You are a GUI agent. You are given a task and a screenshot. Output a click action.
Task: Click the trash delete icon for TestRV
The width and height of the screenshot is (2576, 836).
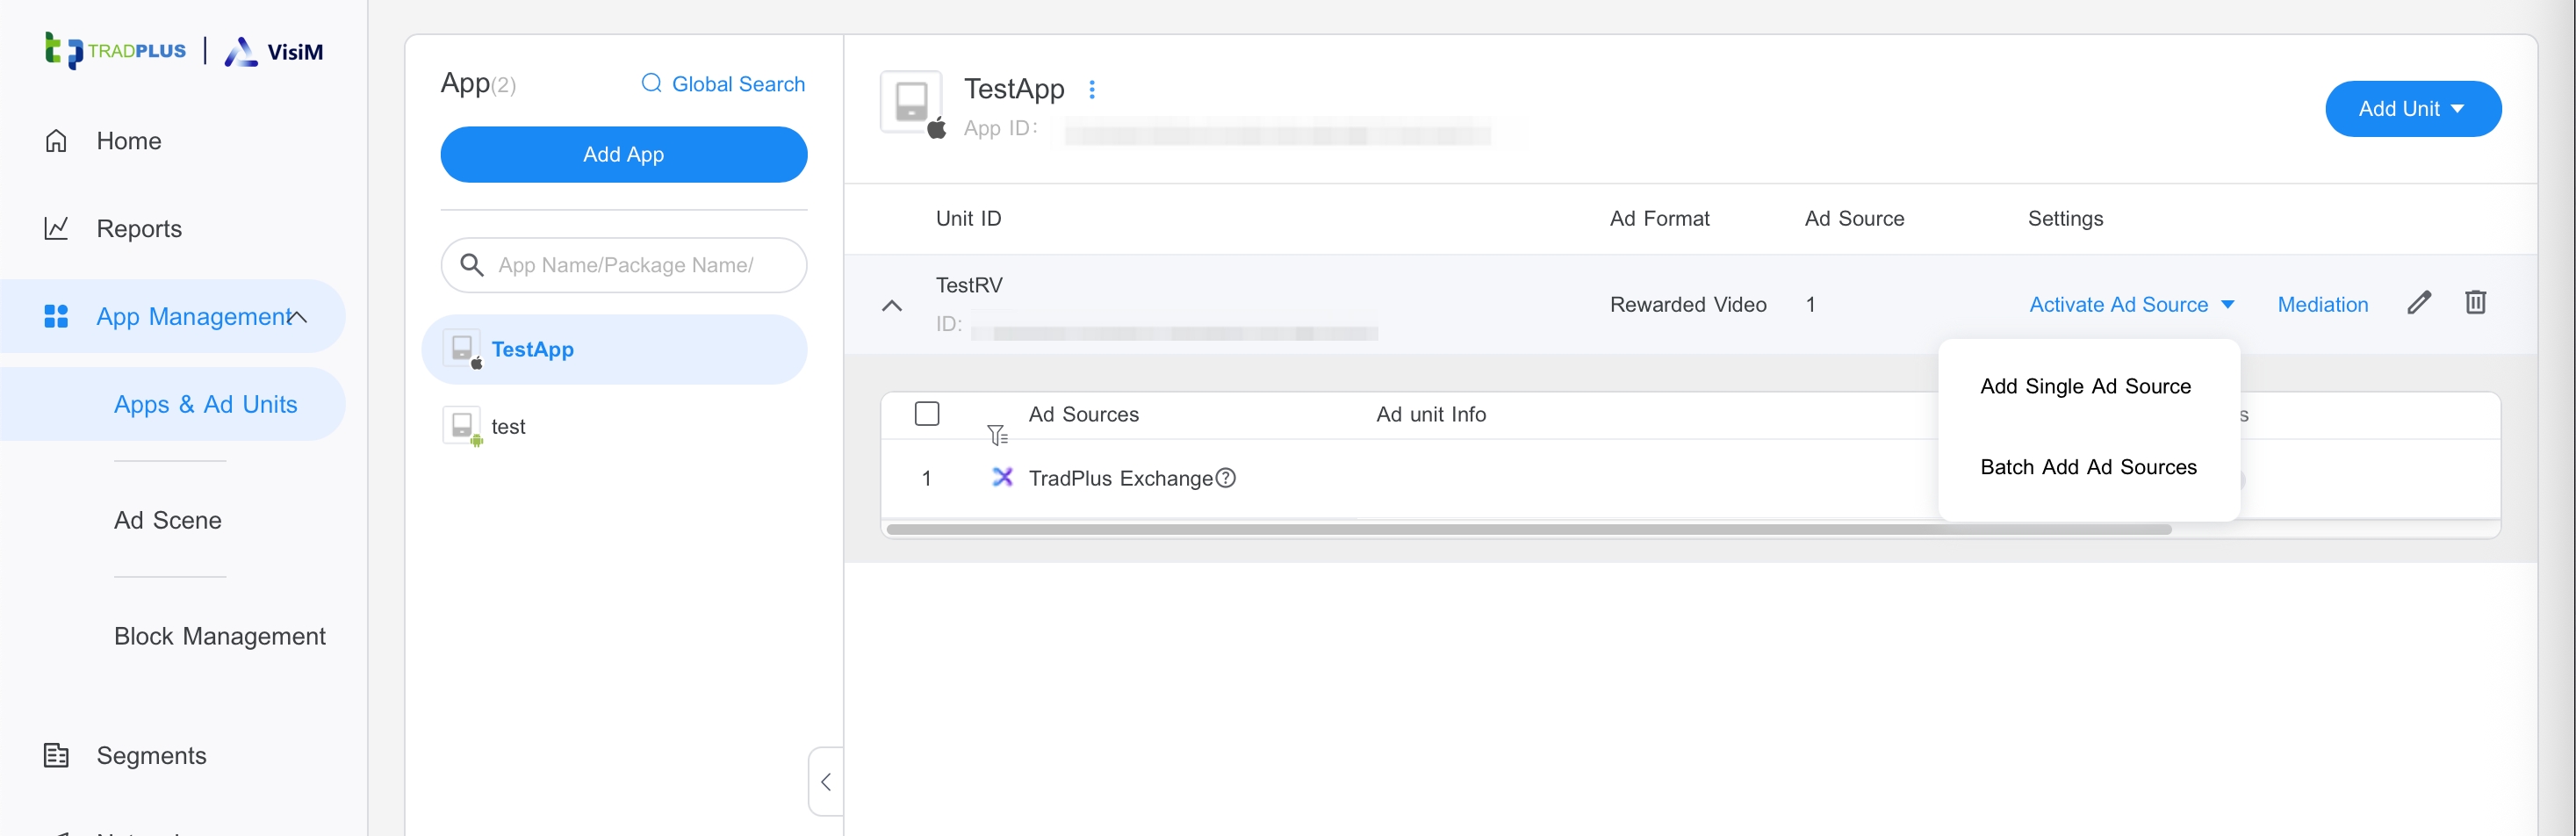pyautogui.click(x=2475, y=303)
